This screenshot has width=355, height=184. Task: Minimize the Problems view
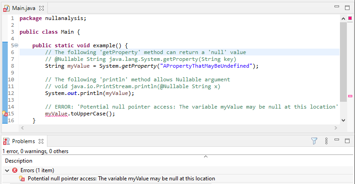337,140
